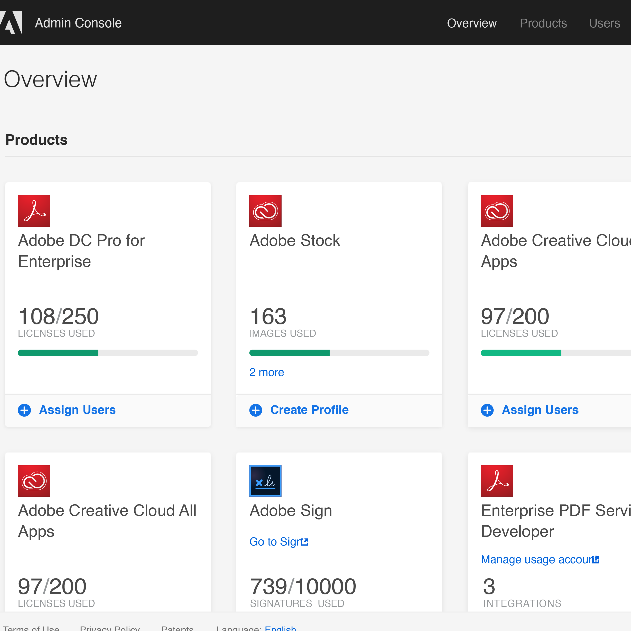Click the Adobe logo in the header
The width and height of the screenshot is (631, 631).
point(11,22)
